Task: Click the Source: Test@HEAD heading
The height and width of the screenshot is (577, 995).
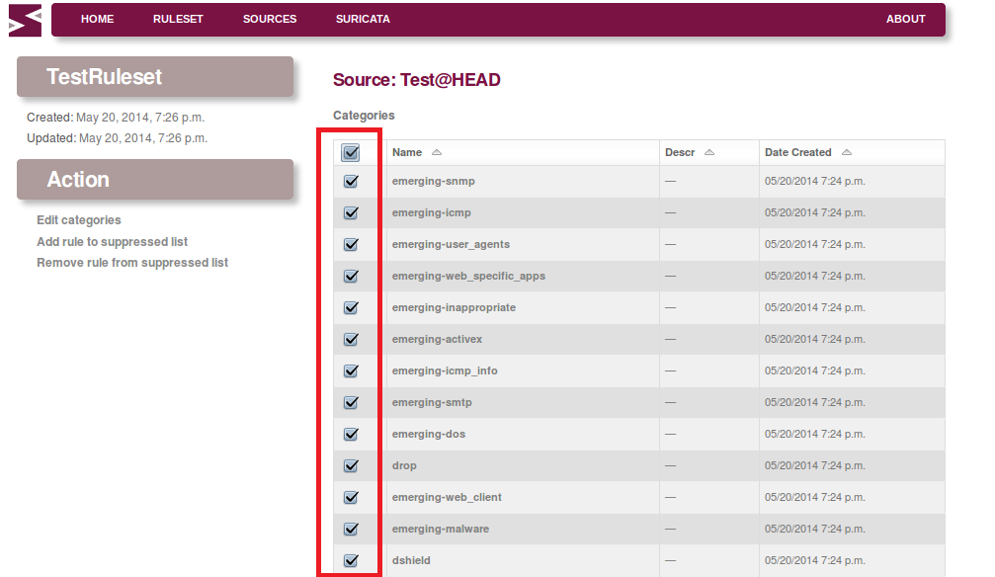Action: point(417,80)
